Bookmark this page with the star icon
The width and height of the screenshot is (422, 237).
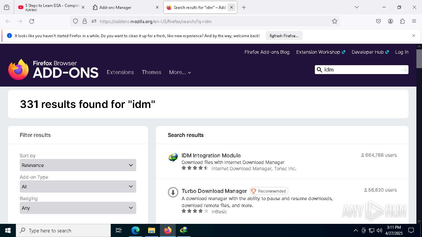[x=335, y=21]
